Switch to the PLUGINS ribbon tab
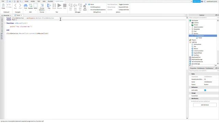The height and width of the screenshot is (123, 219). (50, 1)
